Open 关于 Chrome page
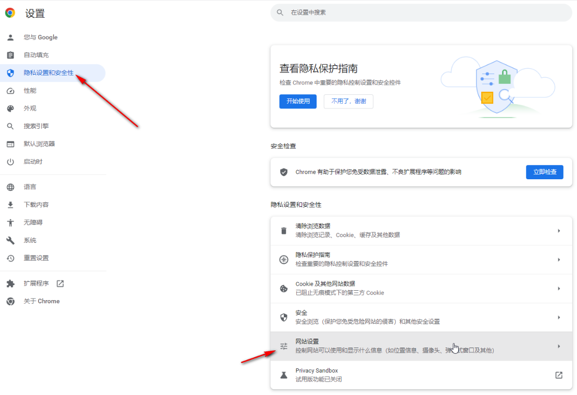The width and height of the screenshot is (577, 395). 42,301
